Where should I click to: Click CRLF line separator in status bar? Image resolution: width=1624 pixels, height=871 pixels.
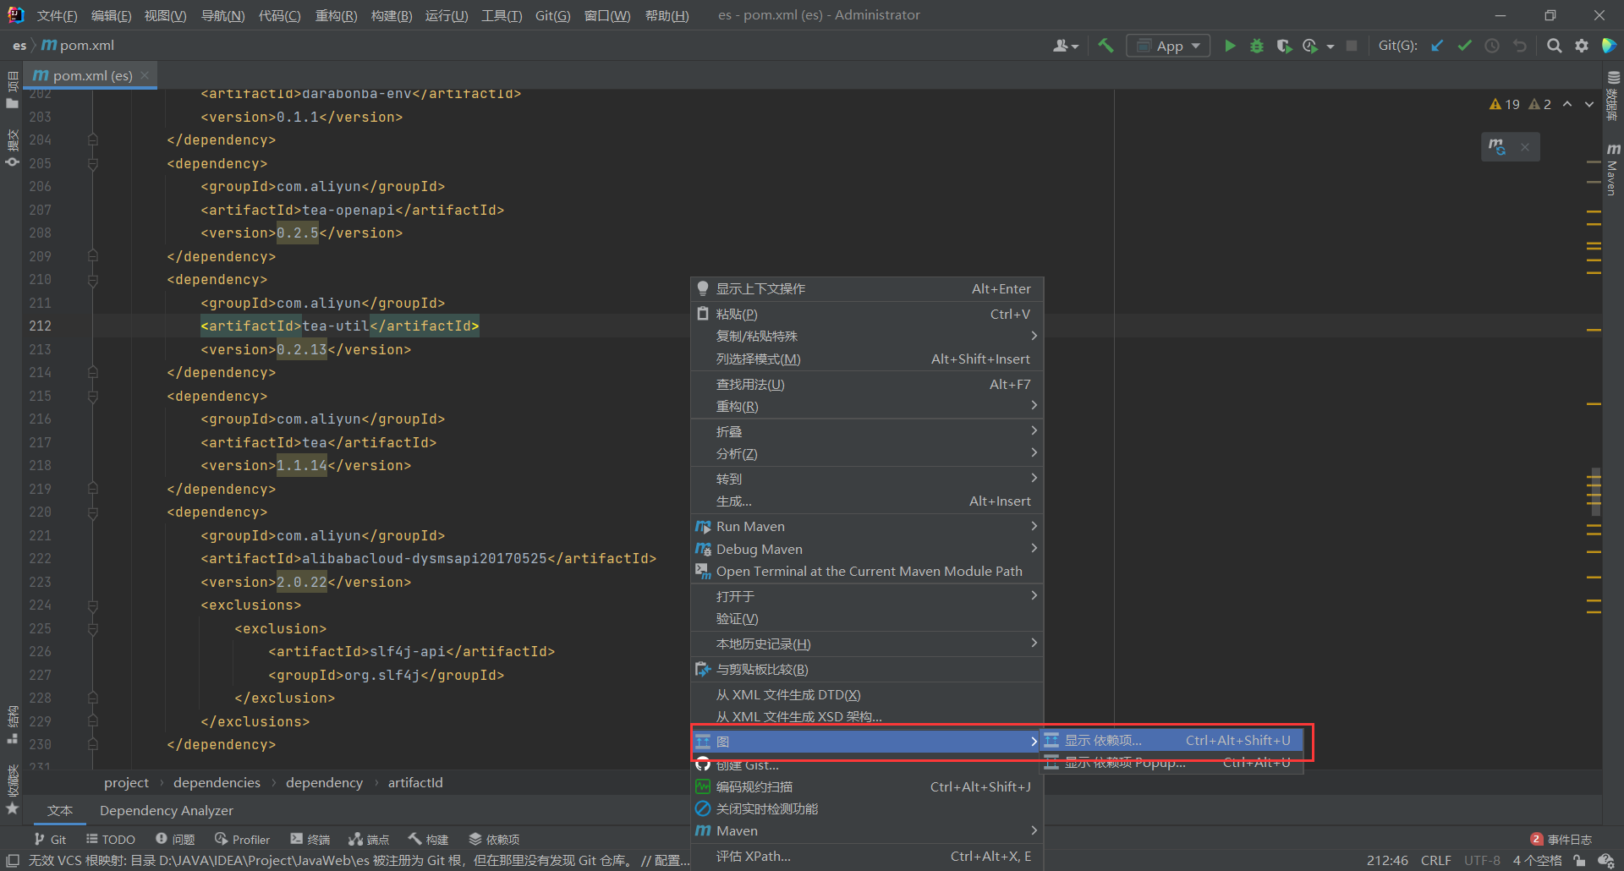click(x=1435, y=860)
